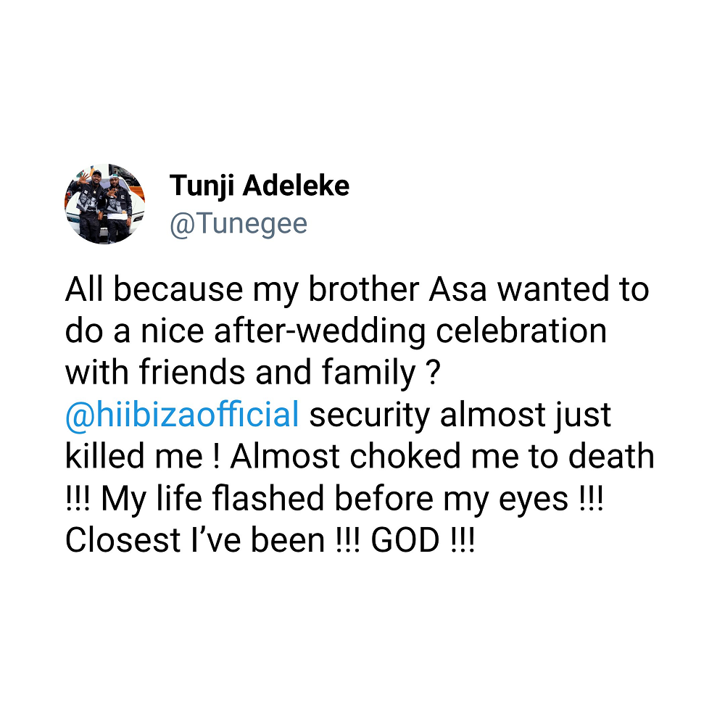Click the word 'nice' in the second line
The width and height of the screenshot is (725, 725).
(172, 331)
